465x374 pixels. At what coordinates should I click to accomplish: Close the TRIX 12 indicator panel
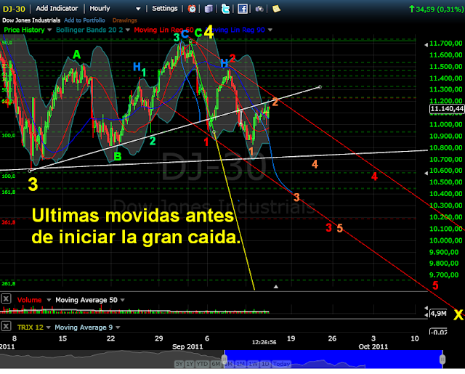(x=6, y=326)
